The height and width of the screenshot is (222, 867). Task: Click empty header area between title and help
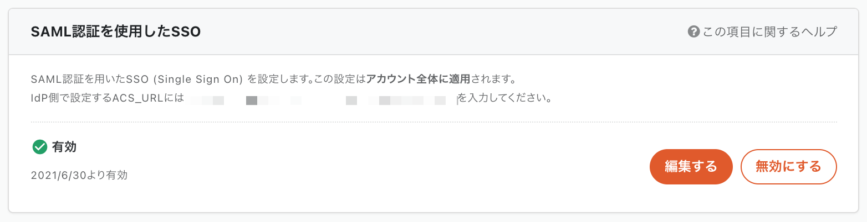coord(443,32)
